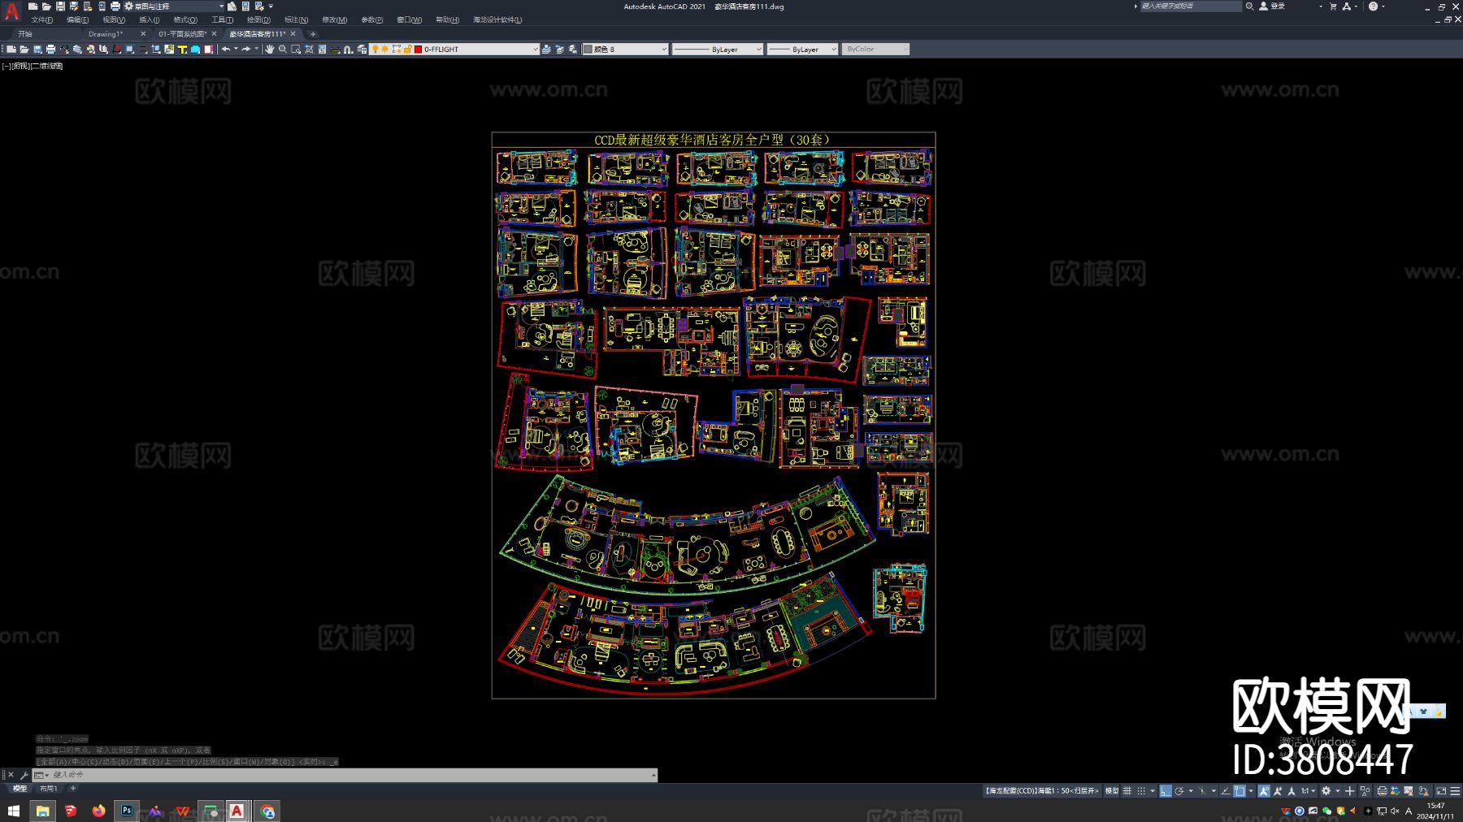Image resolution: width=1463 pixels, height=822 pixels.
Task: Open the 海龙设计软件 menu
Action: coord(497,19)
